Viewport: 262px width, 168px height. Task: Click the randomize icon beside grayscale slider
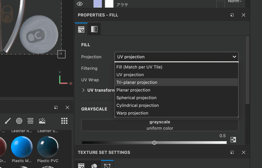click(x=233, y=139)
